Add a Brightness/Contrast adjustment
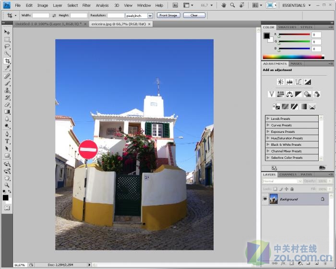This screenshot has height=269, width=336. point(280,82)
